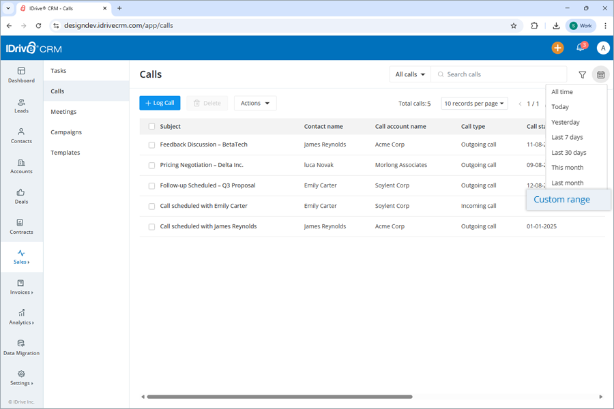This screenshot has width=614, height=409.
Task: Expand the Actions dropdown
Action: click(x=255, y=103)
